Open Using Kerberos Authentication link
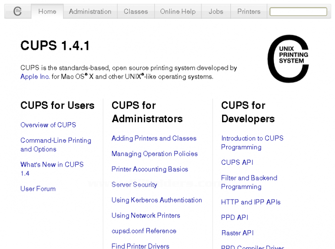 click(x=156, y=200)
